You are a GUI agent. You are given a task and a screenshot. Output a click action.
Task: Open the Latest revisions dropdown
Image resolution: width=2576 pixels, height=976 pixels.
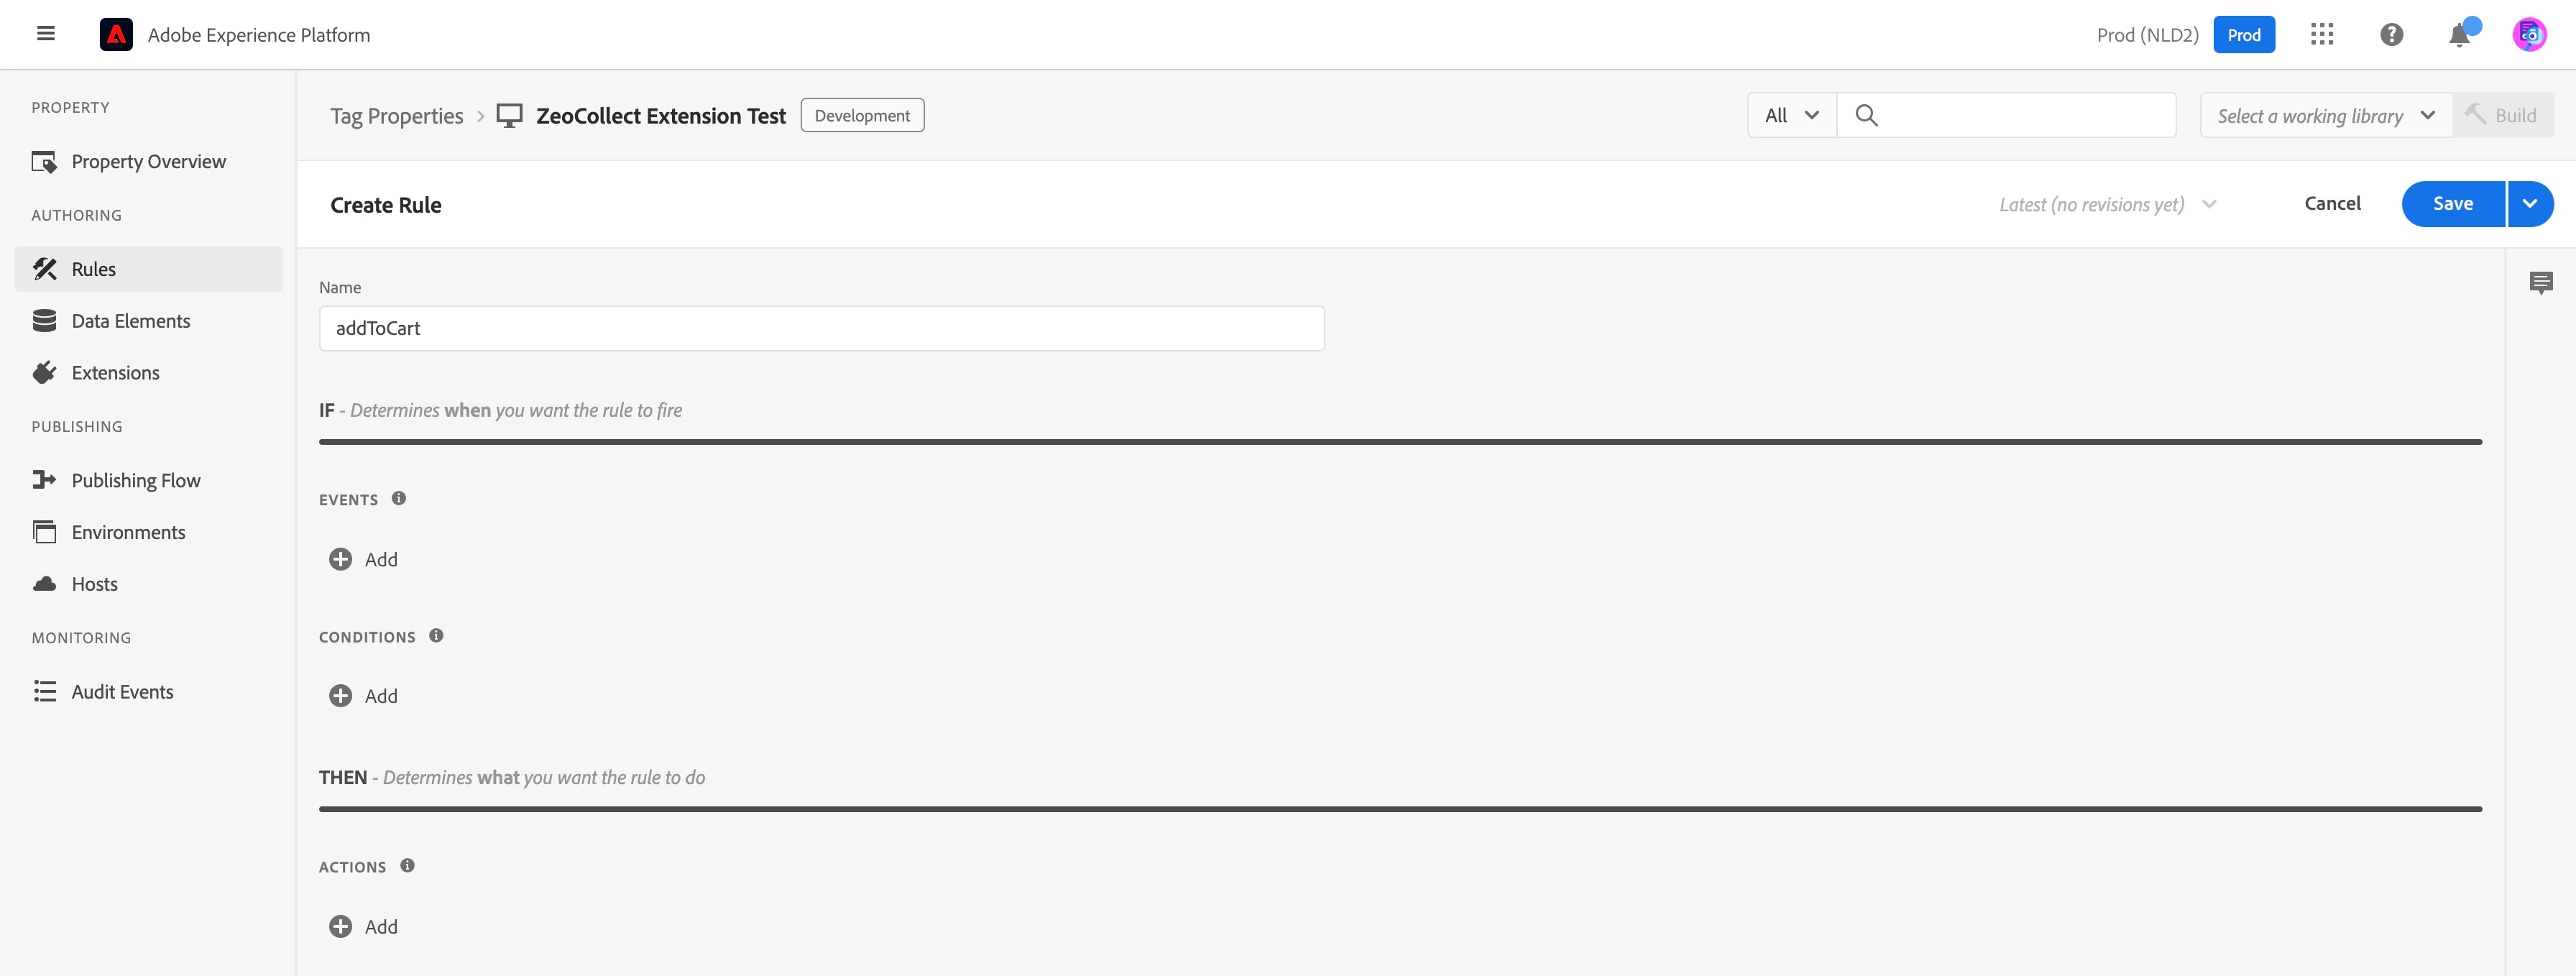pyautogui.click(x=2107, y=204)
